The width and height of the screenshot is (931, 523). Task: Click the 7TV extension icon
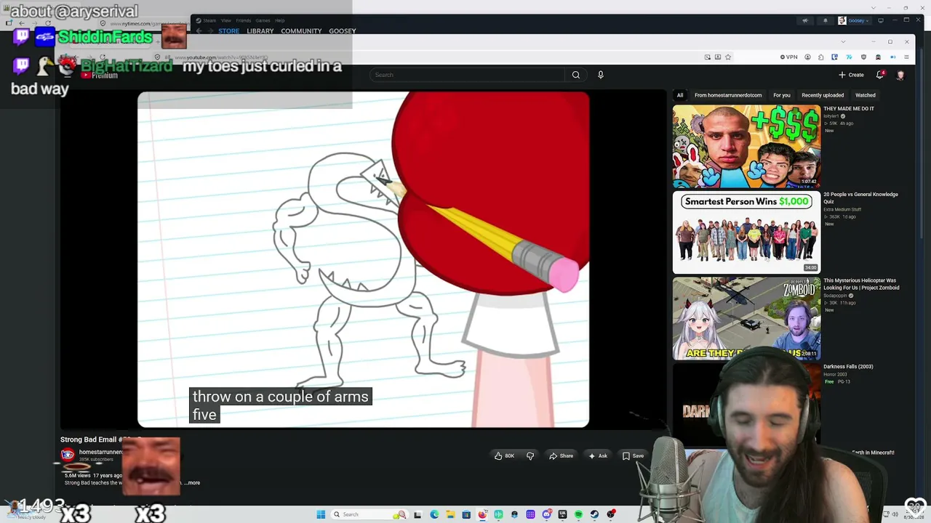[849, 57]
